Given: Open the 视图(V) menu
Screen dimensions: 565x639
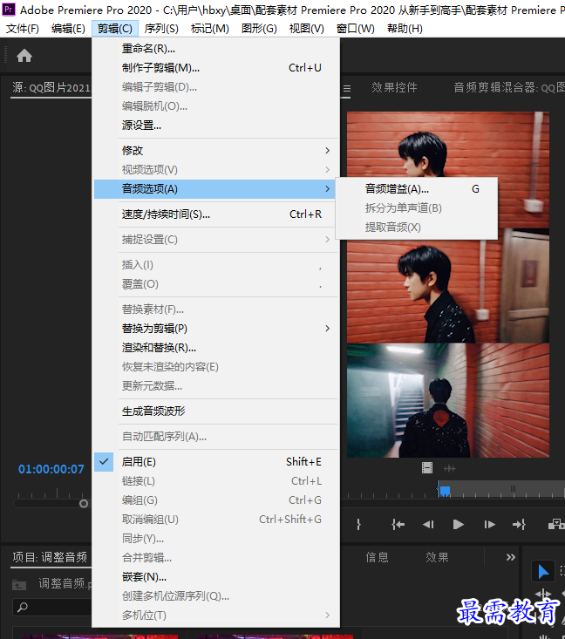Looking at the screenshot, I should pos(307,29).
